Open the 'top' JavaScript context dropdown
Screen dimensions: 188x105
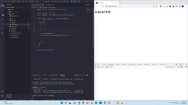(103, 67)
